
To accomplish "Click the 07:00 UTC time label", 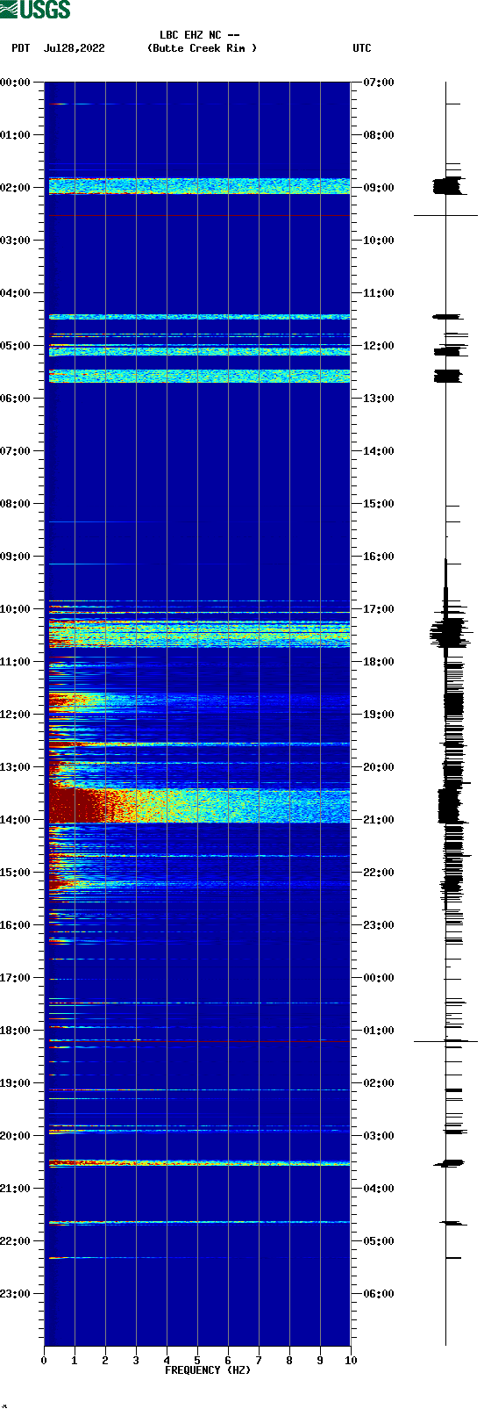I will pyautogui.click(x=378, y=83).
